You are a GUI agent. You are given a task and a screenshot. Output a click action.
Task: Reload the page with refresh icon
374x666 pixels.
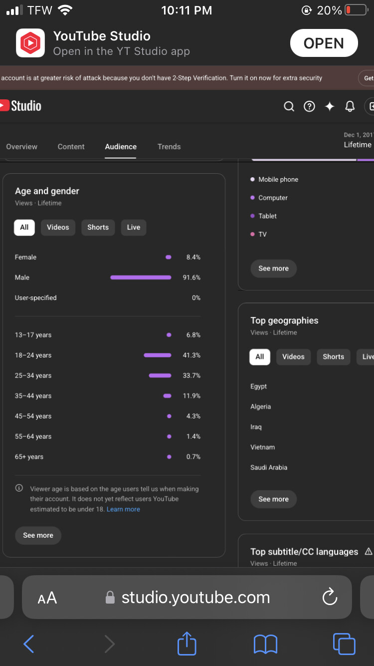point(330,597)
